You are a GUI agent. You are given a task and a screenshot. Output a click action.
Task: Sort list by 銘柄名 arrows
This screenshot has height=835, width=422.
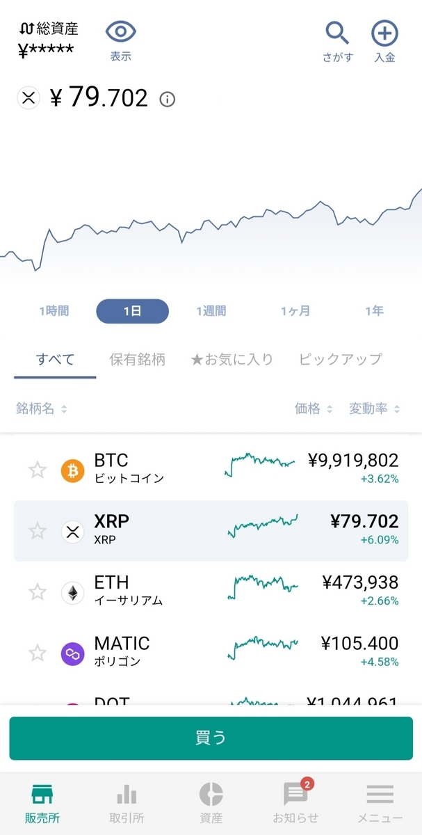point(64,409)
